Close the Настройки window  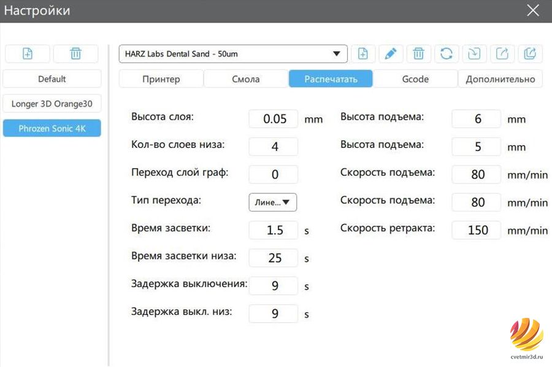(533, 10)
